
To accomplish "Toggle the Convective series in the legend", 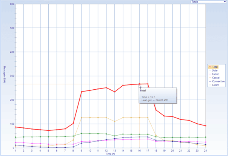I will point(217,81).
